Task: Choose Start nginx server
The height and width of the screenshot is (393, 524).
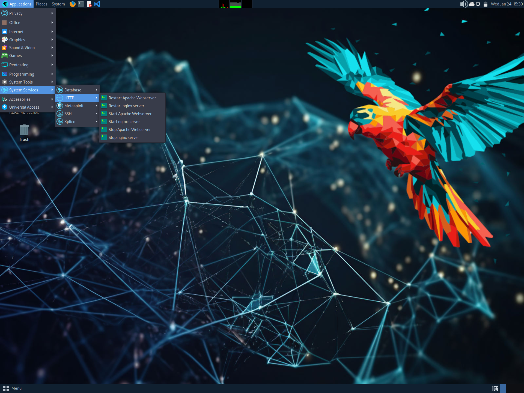Action: (132, 121)
